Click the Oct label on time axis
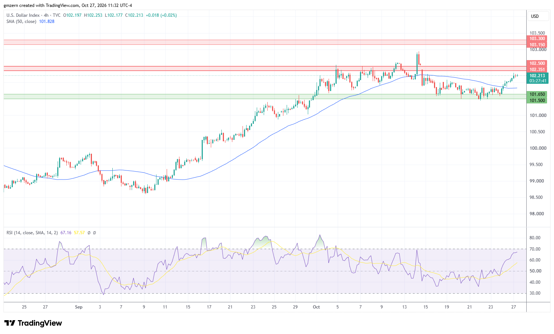554x334 pixels. pos(317,307)
